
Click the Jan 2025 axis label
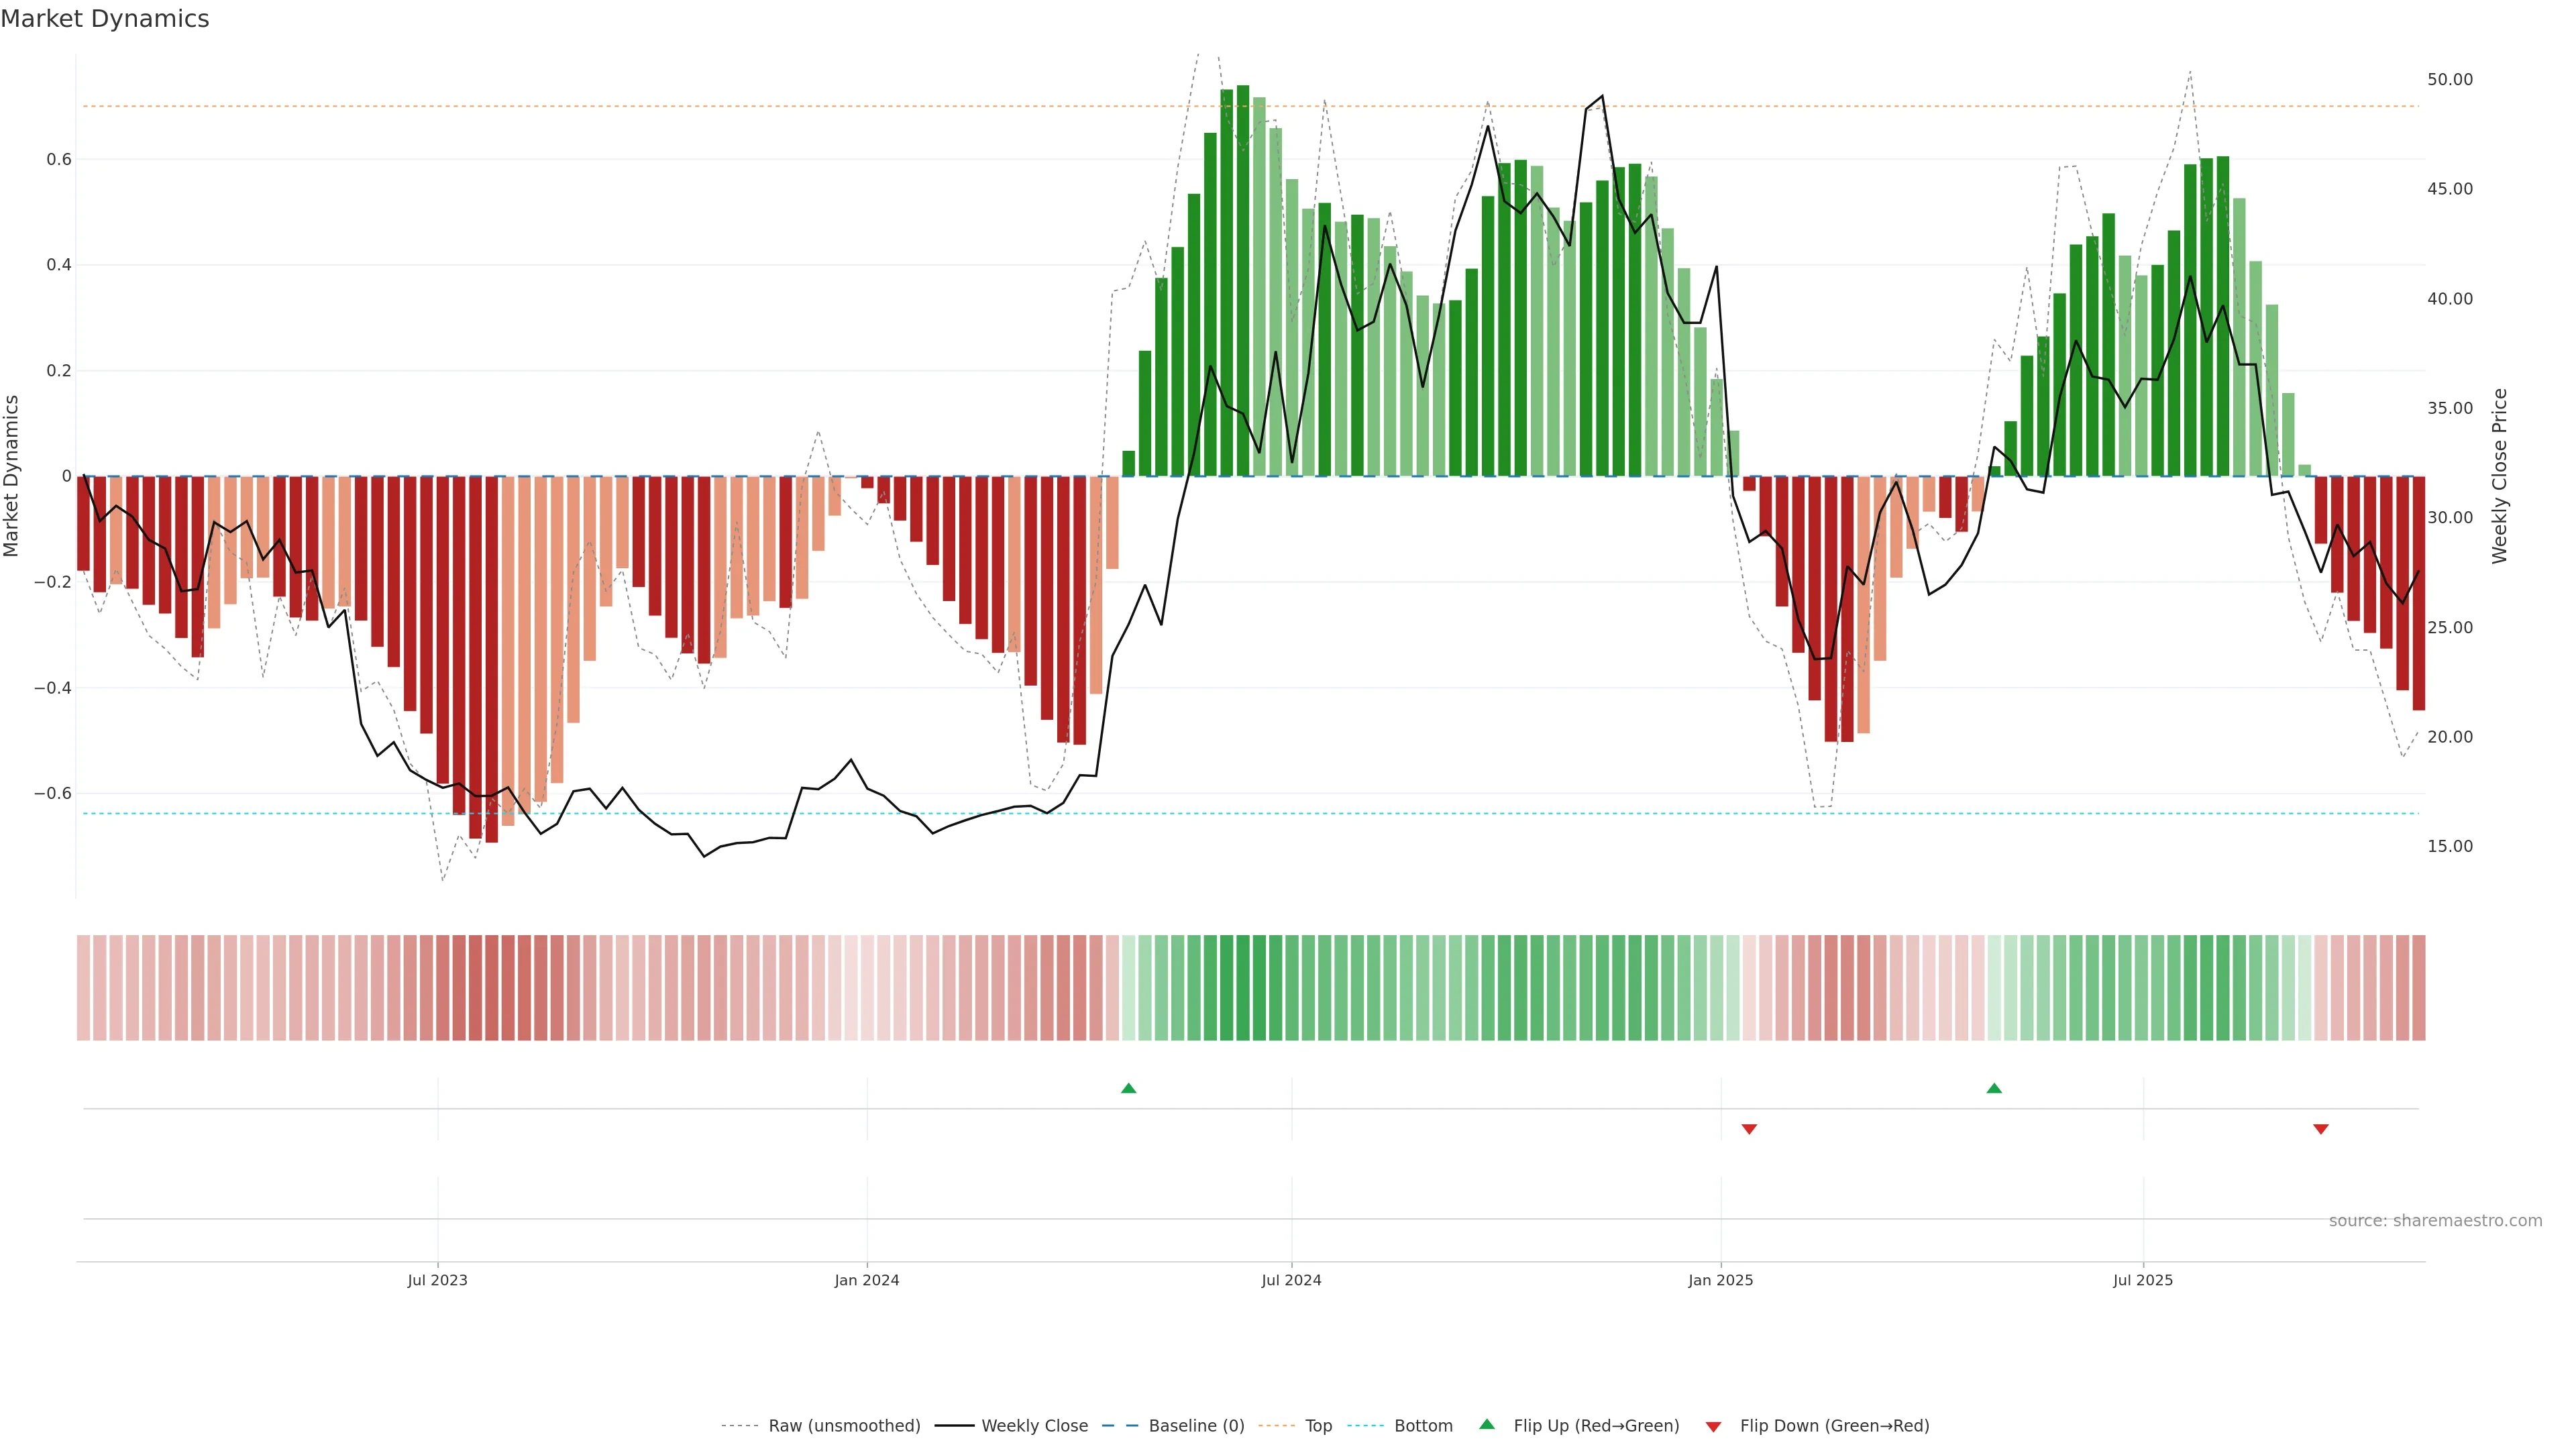click(x=1720, y=1280)
